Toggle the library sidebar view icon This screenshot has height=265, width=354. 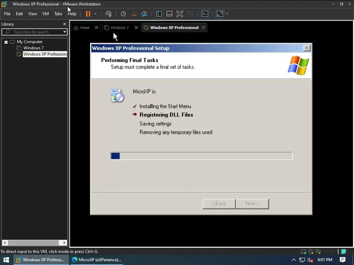pyautogui.click(x=159, y=14)
